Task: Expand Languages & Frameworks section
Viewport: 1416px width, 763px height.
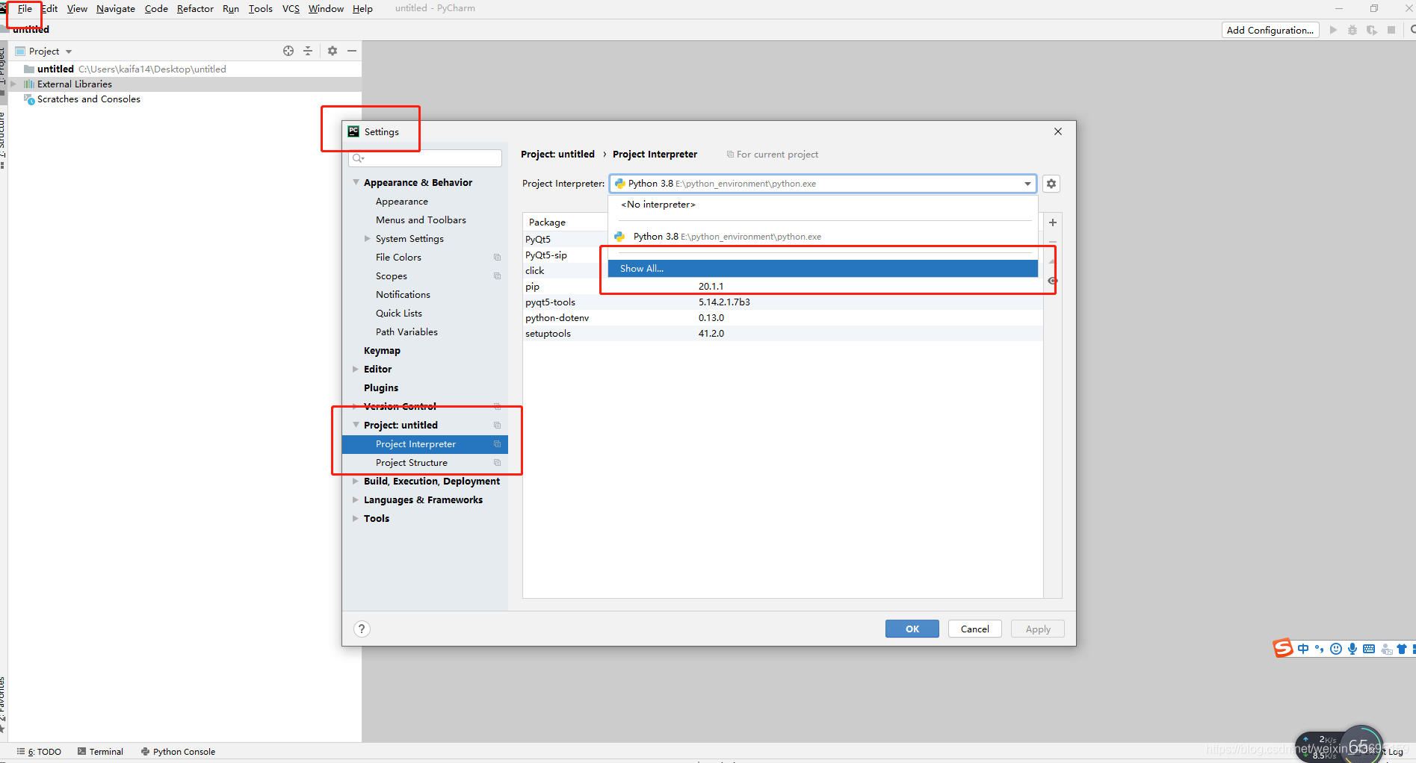Action: [x=356, y=500]
